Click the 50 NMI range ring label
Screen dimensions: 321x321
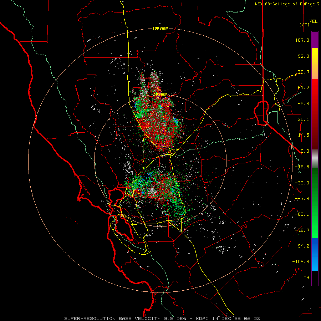click(x=160, y=94)
